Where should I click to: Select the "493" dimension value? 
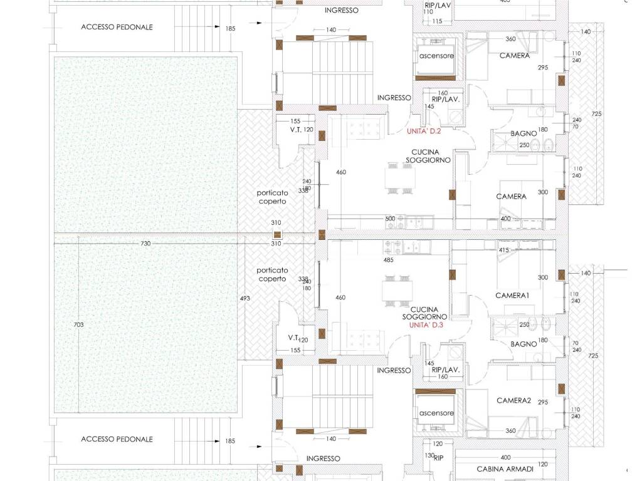(245, 298)
